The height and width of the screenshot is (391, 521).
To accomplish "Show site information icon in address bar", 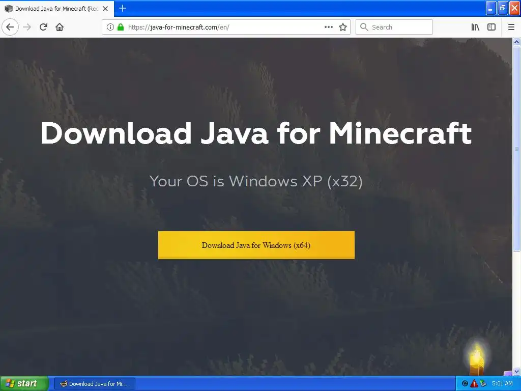I will click(110, 27).
